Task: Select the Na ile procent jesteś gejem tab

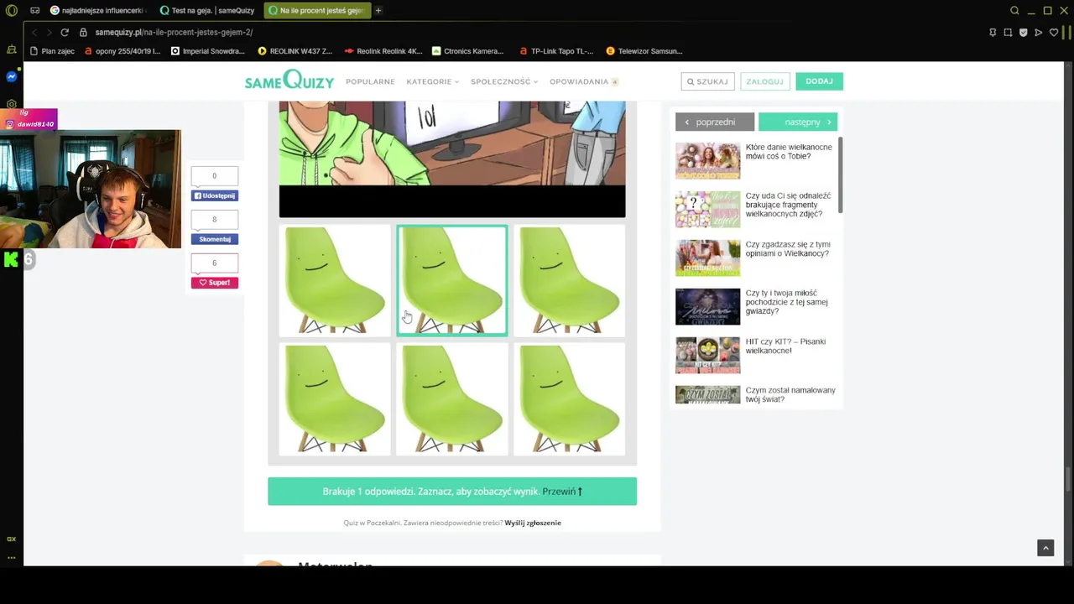Action: click(316, 11)
